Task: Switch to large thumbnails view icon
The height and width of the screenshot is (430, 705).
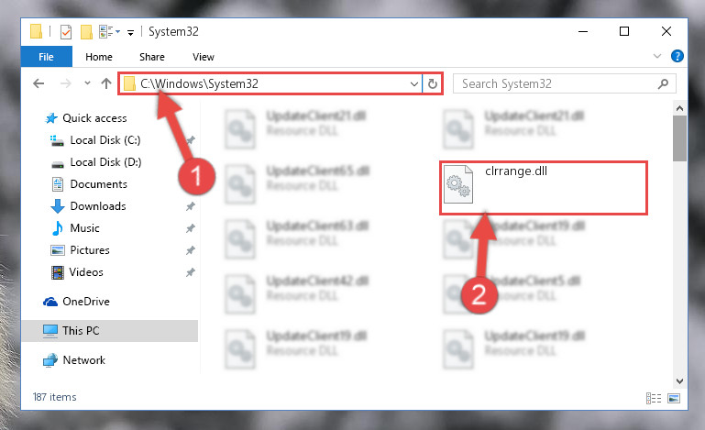Action: (674, 398)
